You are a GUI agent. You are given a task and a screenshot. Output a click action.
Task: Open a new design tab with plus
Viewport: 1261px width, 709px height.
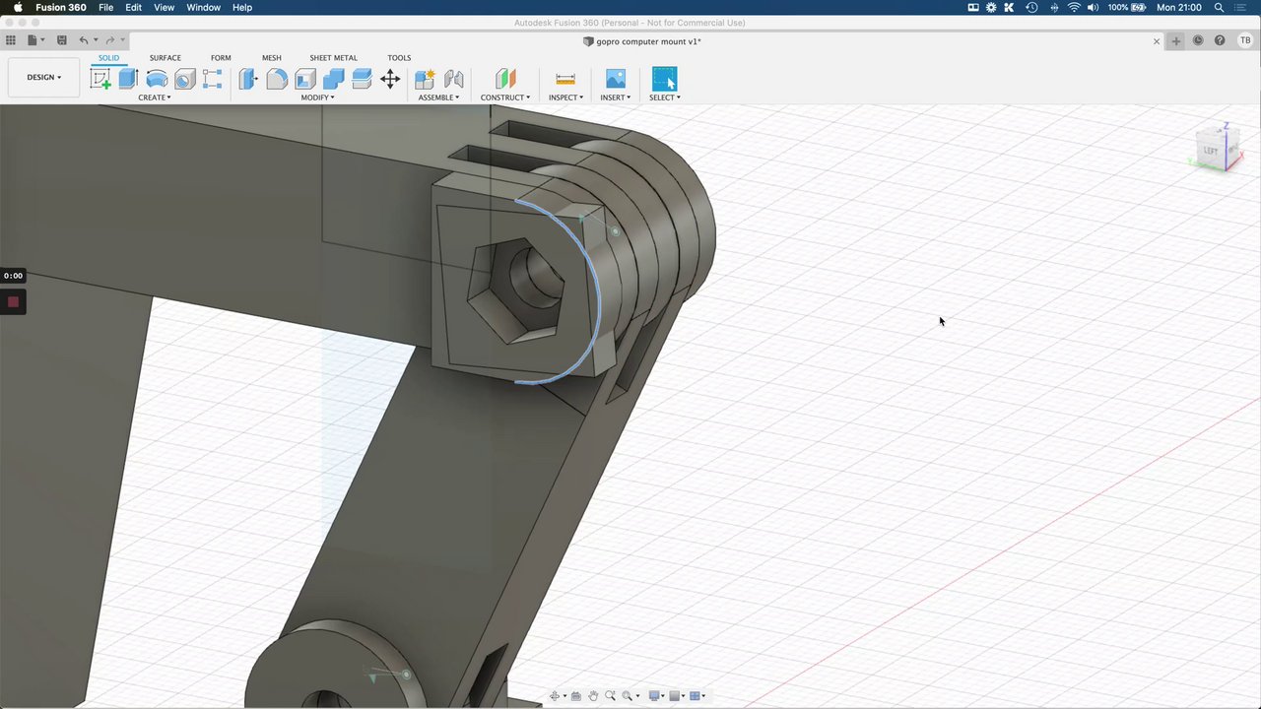(x=1175, y=40)
